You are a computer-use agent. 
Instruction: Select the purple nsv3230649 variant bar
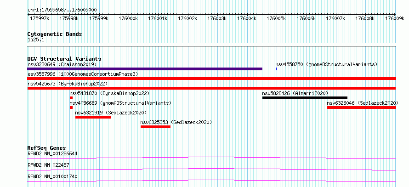click(x=145, y=69)
